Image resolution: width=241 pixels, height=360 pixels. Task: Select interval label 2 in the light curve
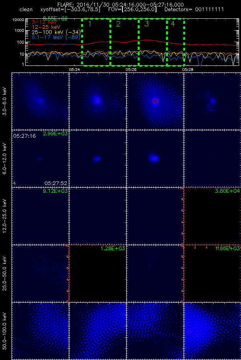(118, 24)
